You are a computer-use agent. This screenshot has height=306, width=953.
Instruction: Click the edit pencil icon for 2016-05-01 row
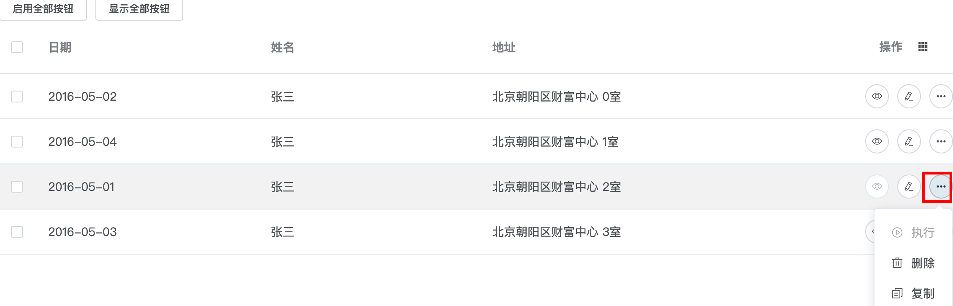909,187
